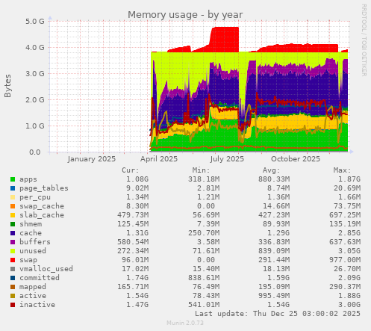Click the 'active' legend label
This screenshot has height=331, width=371.
coord(33,296)
